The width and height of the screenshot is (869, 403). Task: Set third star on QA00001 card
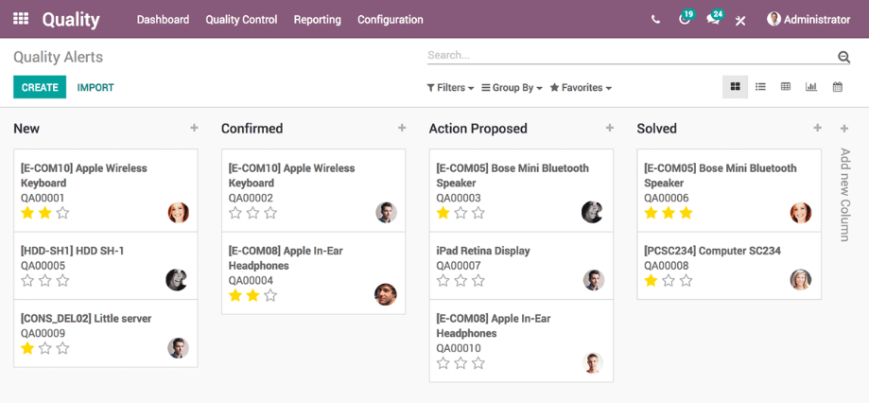click(63, 213)
